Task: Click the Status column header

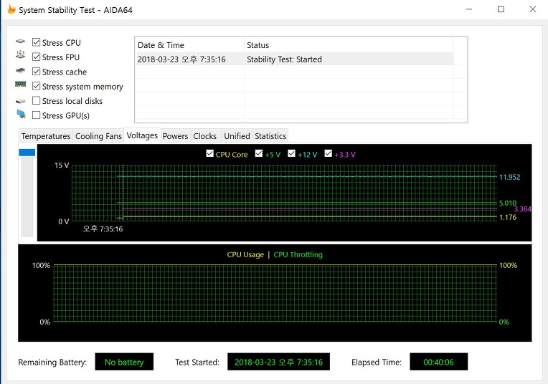Action: (349, 45)
